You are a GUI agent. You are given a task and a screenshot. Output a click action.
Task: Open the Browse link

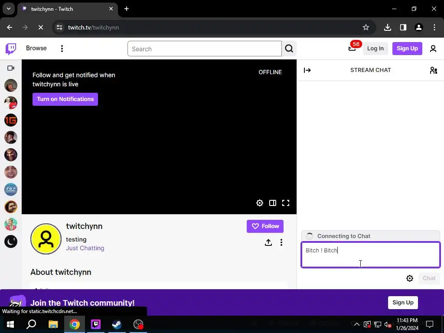[36, 48]
